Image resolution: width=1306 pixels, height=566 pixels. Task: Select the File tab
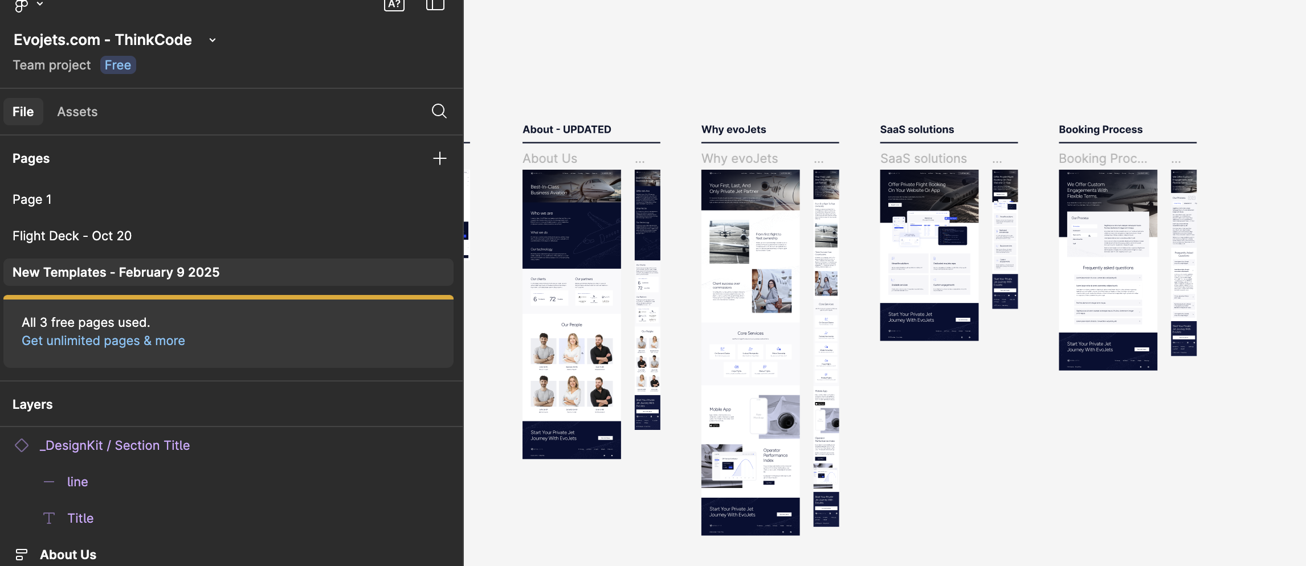pos(23,112)
